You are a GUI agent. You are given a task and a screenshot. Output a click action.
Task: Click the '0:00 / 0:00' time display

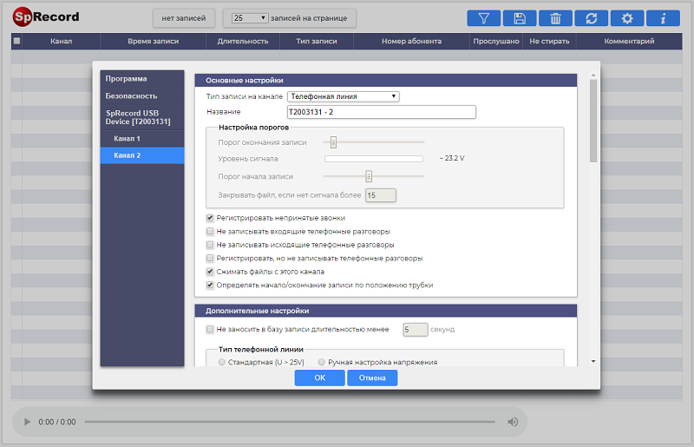point(57,422)
